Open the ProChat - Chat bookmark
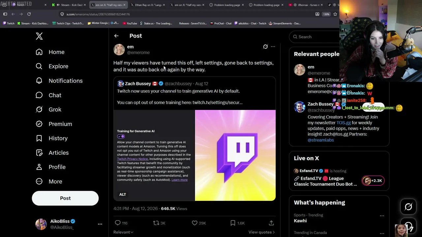Image resolution: width=422 pixels, height=237 pixels. (x=221, y=23)
